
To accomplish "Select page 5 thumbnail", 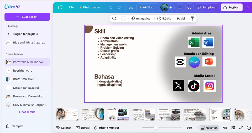I will tap(169, 114).
